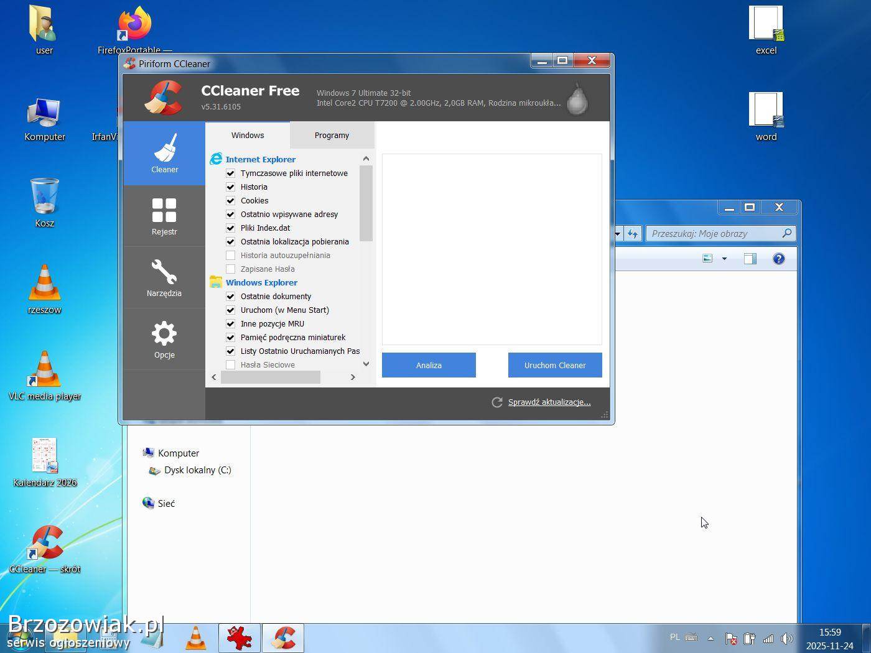Image resolution: width=871 pixels, height=653 pixels.
Task: Toggle the preview pane icon in Explorer
Action: point(750,259)
